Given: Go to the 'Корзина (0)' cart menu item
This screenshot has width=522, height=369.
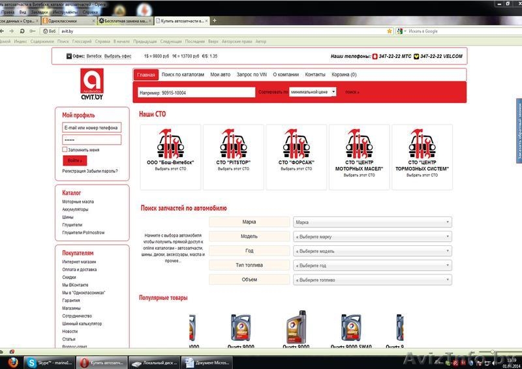Looking at the screenshot, I should click(344, 74).
